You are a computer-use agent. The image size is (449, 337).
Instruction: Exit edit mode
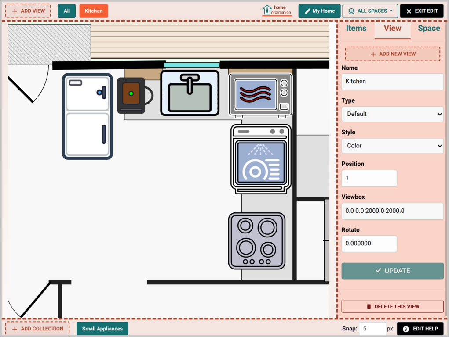pos(422,11)
